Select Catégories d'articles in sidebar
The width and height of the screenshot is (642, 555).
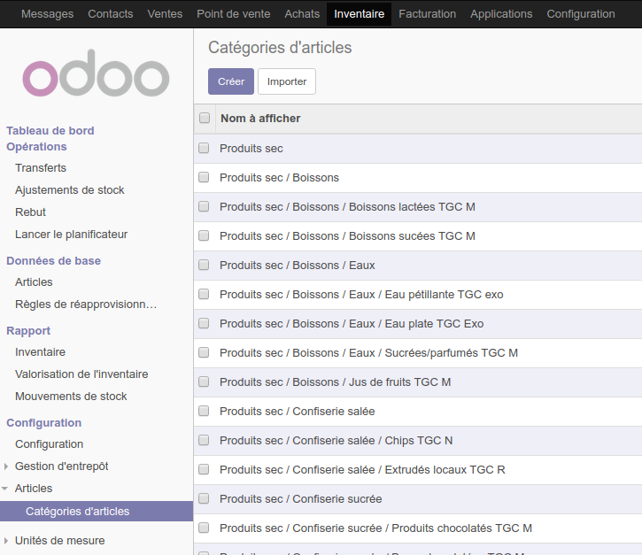click(78, 512)
